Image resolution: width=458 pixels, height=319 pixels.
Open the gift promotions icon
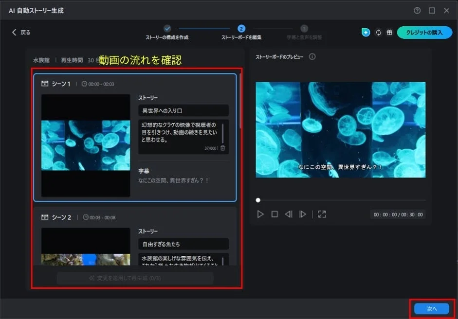[x=389, y=32]
